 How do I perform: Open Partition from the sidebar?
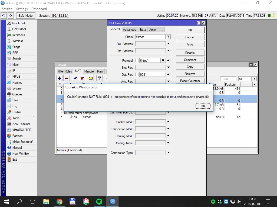(x=21, y=136)
